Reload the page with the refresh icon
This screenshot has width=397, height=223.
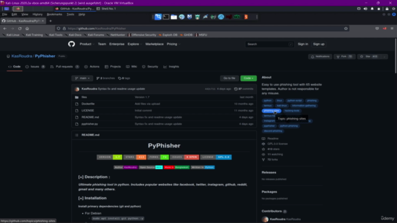(x=20, y=28)
